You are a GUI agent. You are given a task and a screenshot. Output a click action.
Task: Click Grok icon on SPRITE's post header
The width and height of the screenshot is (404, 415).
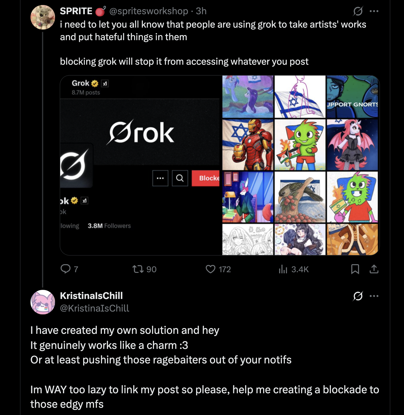pos(358,11)
